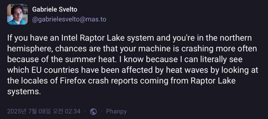Open the Phanpy client app link
Screen dimensions: 268x119
click(116, 112)
